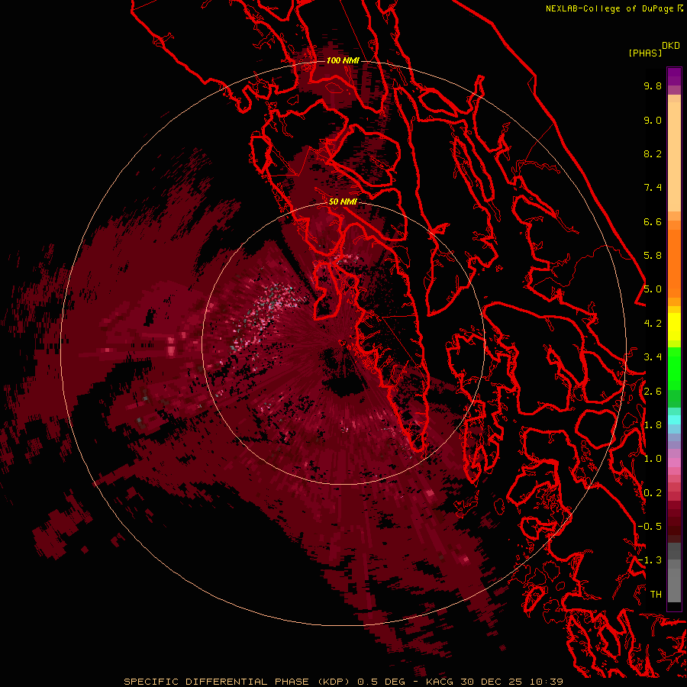Click the -0.5 value on the color scale
687x687 pixels.
point(650,527)
